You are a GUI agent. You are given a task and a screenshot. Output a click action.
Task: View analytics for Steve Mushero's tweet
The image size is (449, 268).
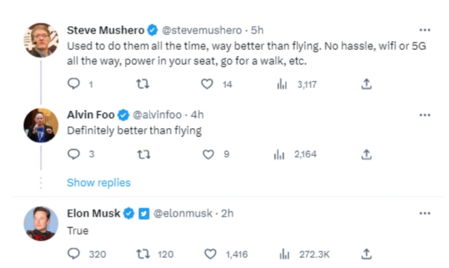click(282, 84)
